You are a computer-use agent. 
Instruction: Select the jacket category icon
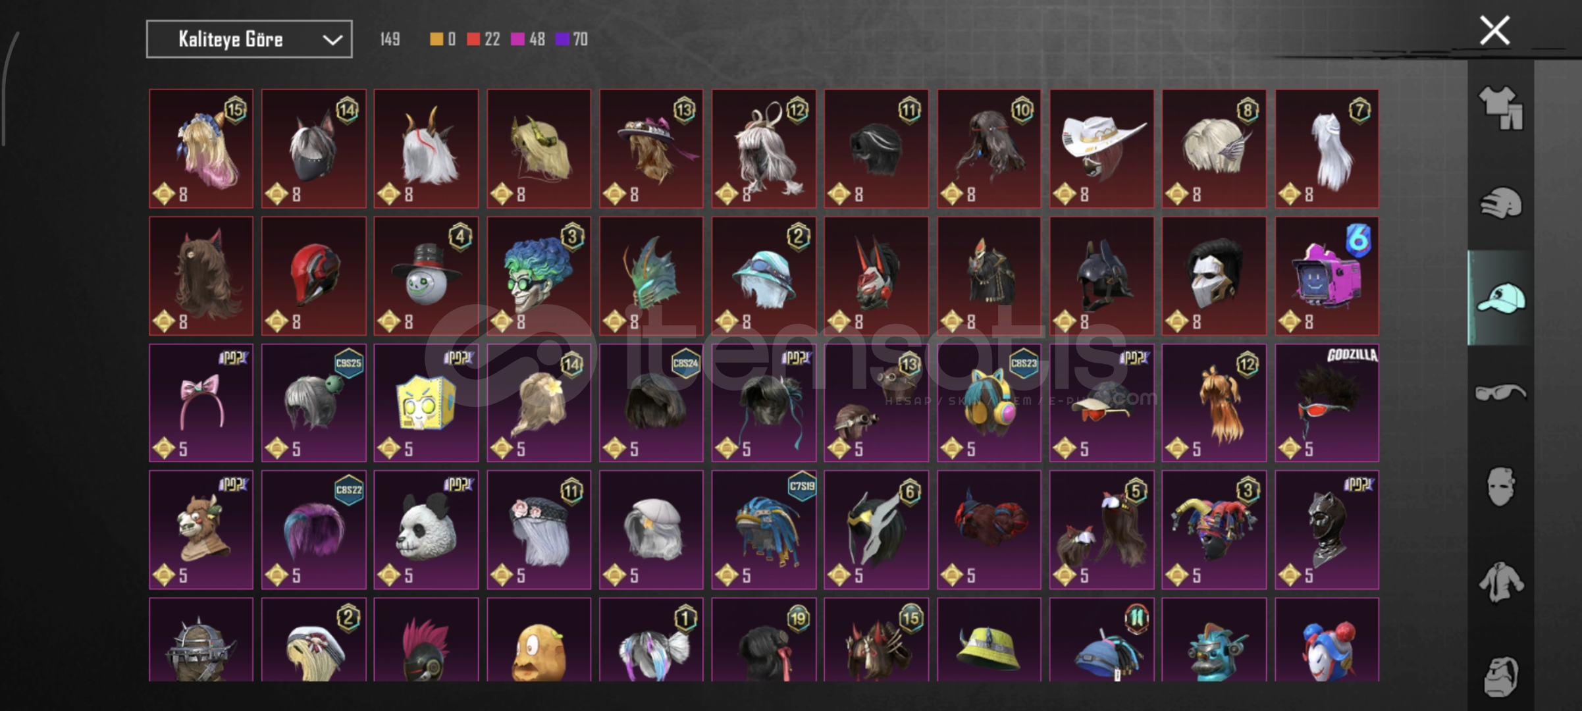1500,581
